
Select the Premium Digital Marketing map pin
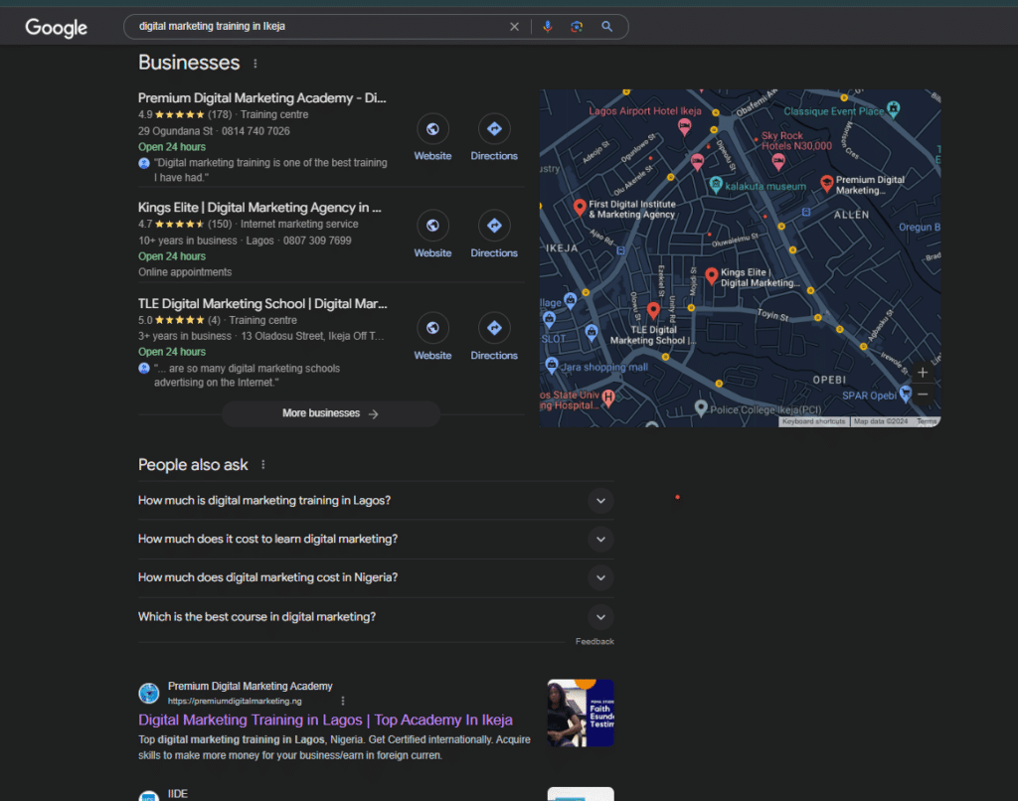tap(826, 184)
